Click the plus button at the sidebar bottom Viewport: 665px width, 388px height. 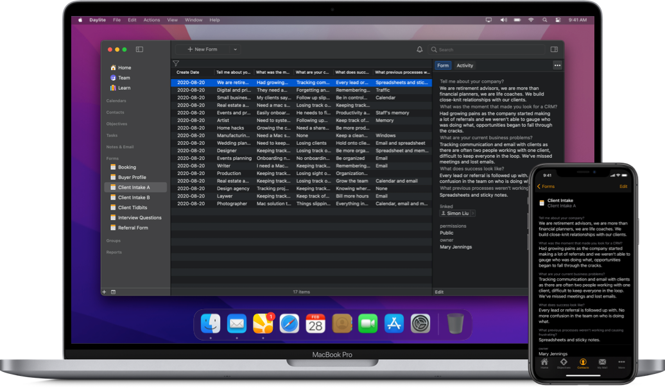[x=105, y=292]
